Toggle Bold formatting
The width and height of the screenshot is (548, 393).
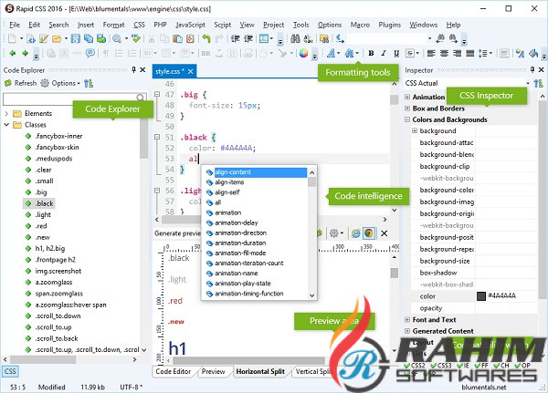pyautogui.click(x=371, y=53)
